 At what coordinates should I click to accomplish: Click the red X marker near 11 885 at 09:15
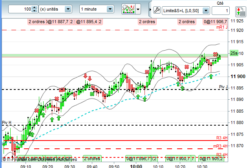click(x=37, y=111)
